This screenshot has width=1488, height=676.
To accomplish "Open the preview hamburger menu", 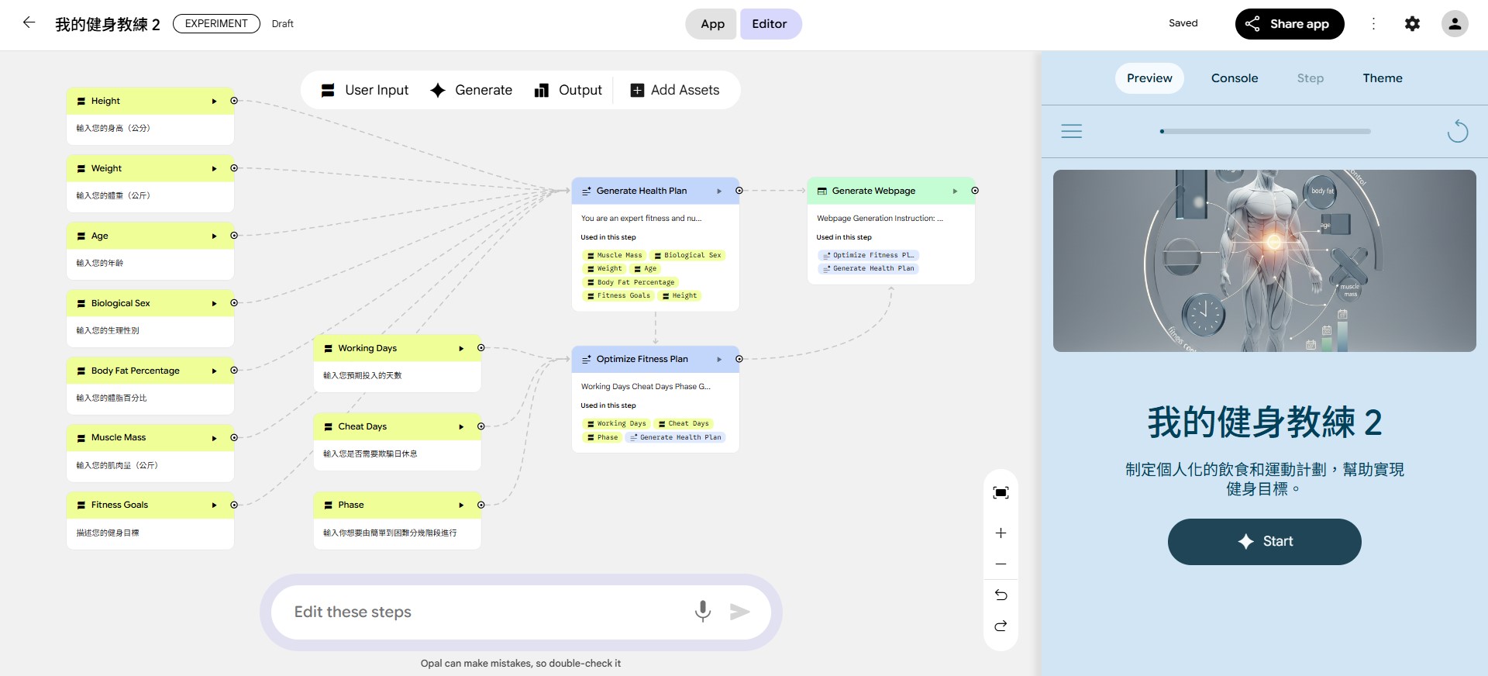I will 1071,131.
